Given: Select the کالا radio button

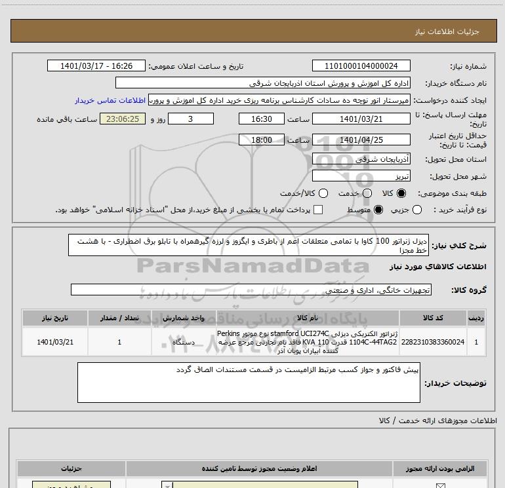Looking at the screenshot, I should (401, 193).
